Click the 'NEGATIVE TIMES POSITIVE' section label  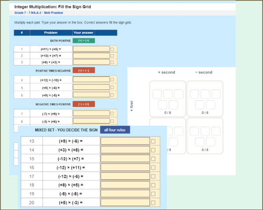[x=53, y=104]
